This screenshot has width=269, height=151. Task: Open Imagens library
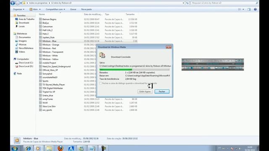point(23,41)
